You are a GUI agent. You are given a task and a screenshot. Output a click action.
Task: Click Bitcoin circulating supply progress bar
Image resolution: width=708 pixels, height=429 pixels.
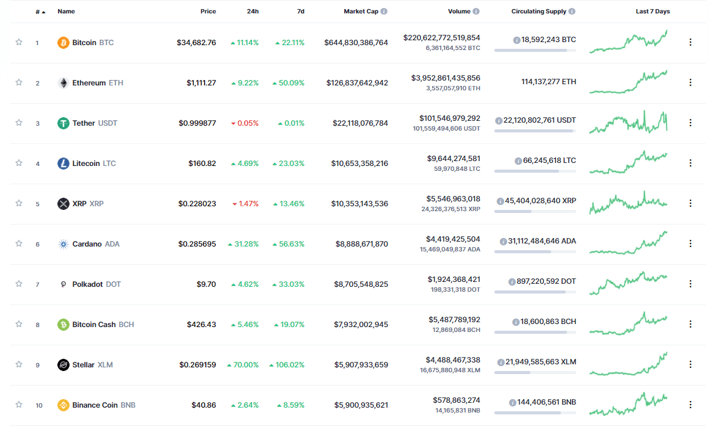coord(535,50)
